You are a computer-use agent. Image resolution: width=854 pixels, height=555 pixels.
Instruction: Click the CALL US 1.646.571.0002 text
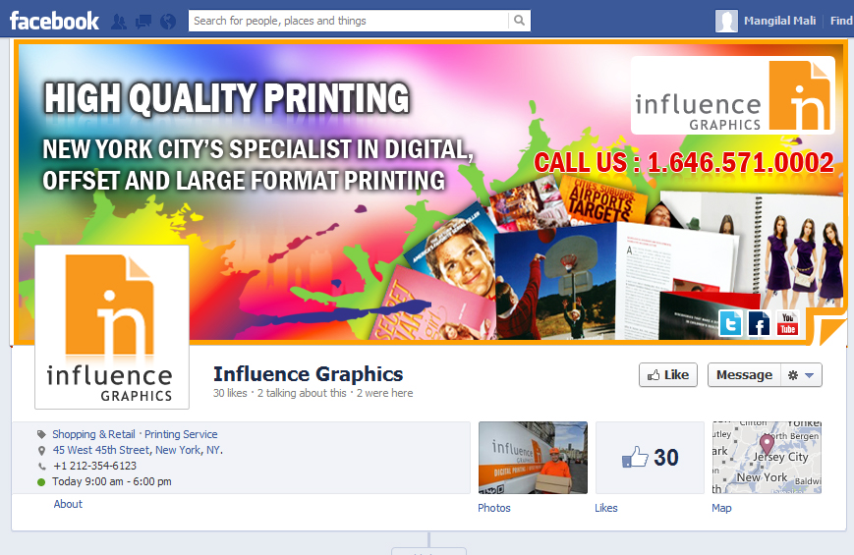click(x=684, y=163)
